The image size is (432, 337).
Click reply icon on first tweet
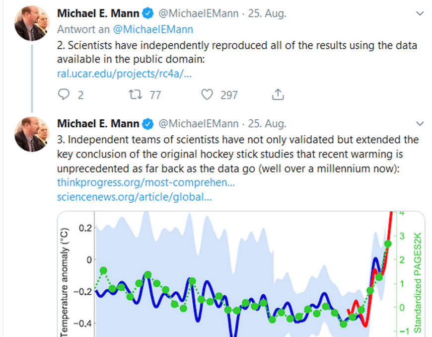(x=64, y=94)
